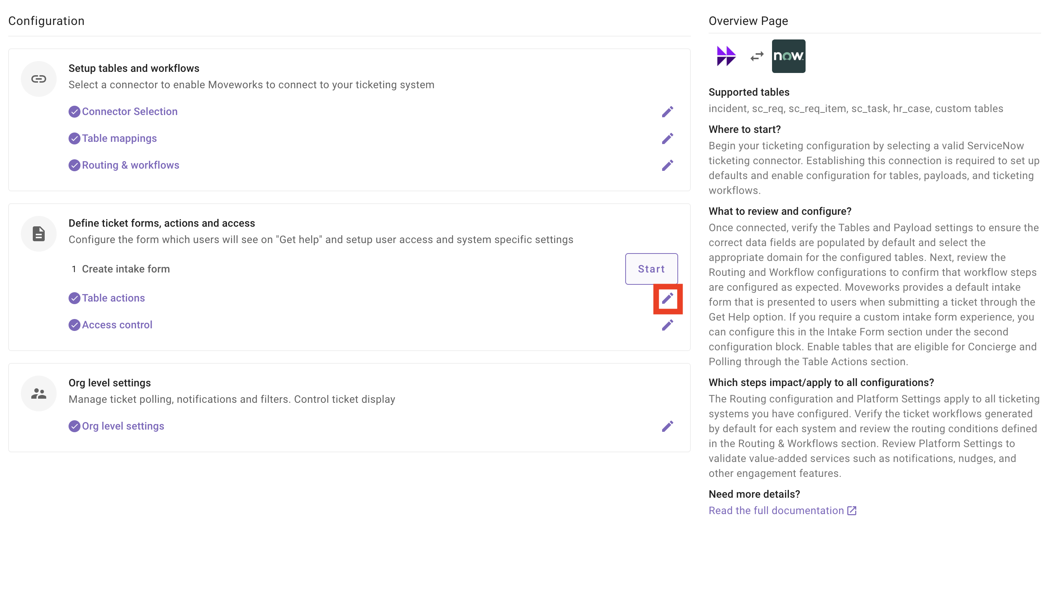This screenshot has height=609, width=1050.
Task: Click the document icon beside ticket forms
Action: tap(39, 233)
